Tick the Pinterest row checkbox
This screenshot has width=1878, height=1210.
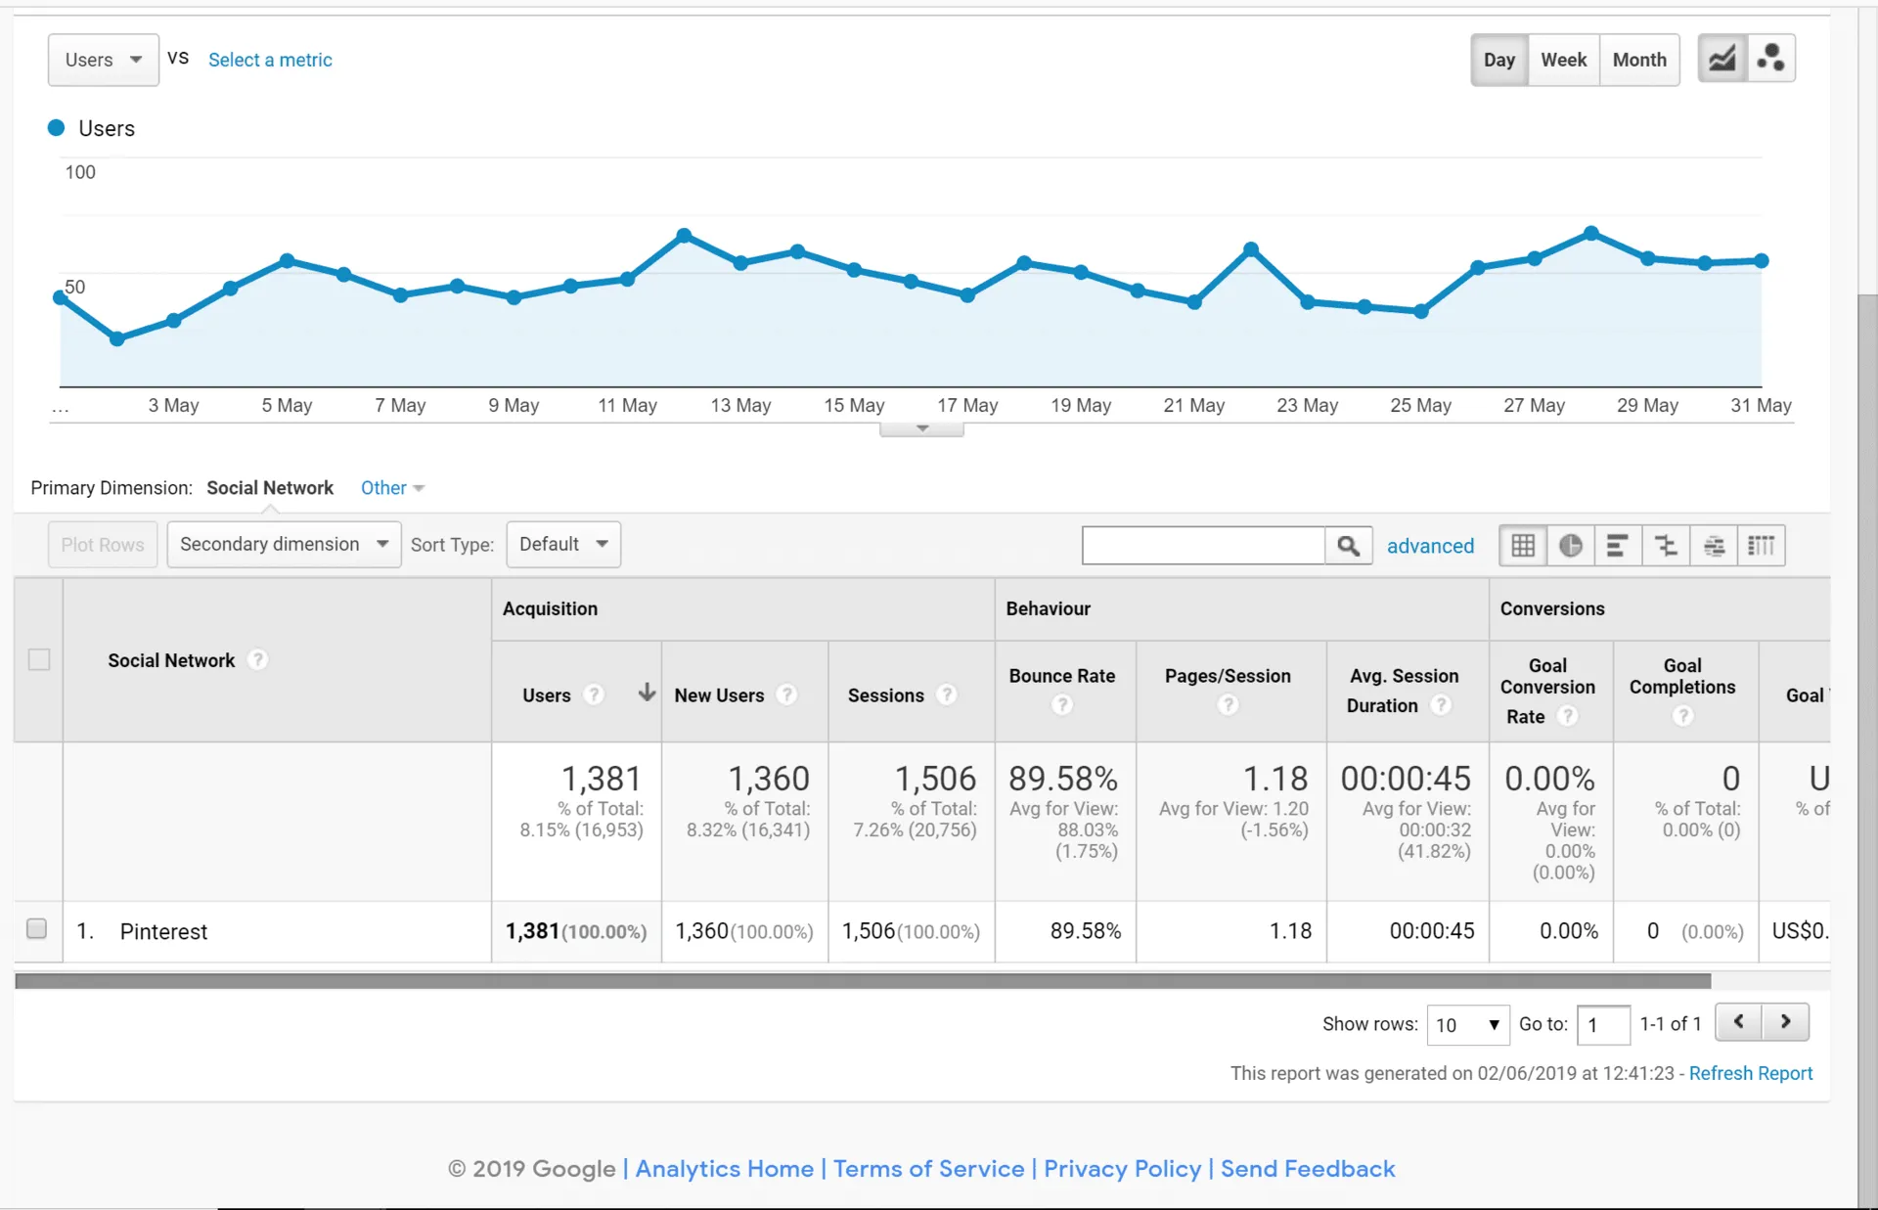pyautogui.click(x=36, y=928)
